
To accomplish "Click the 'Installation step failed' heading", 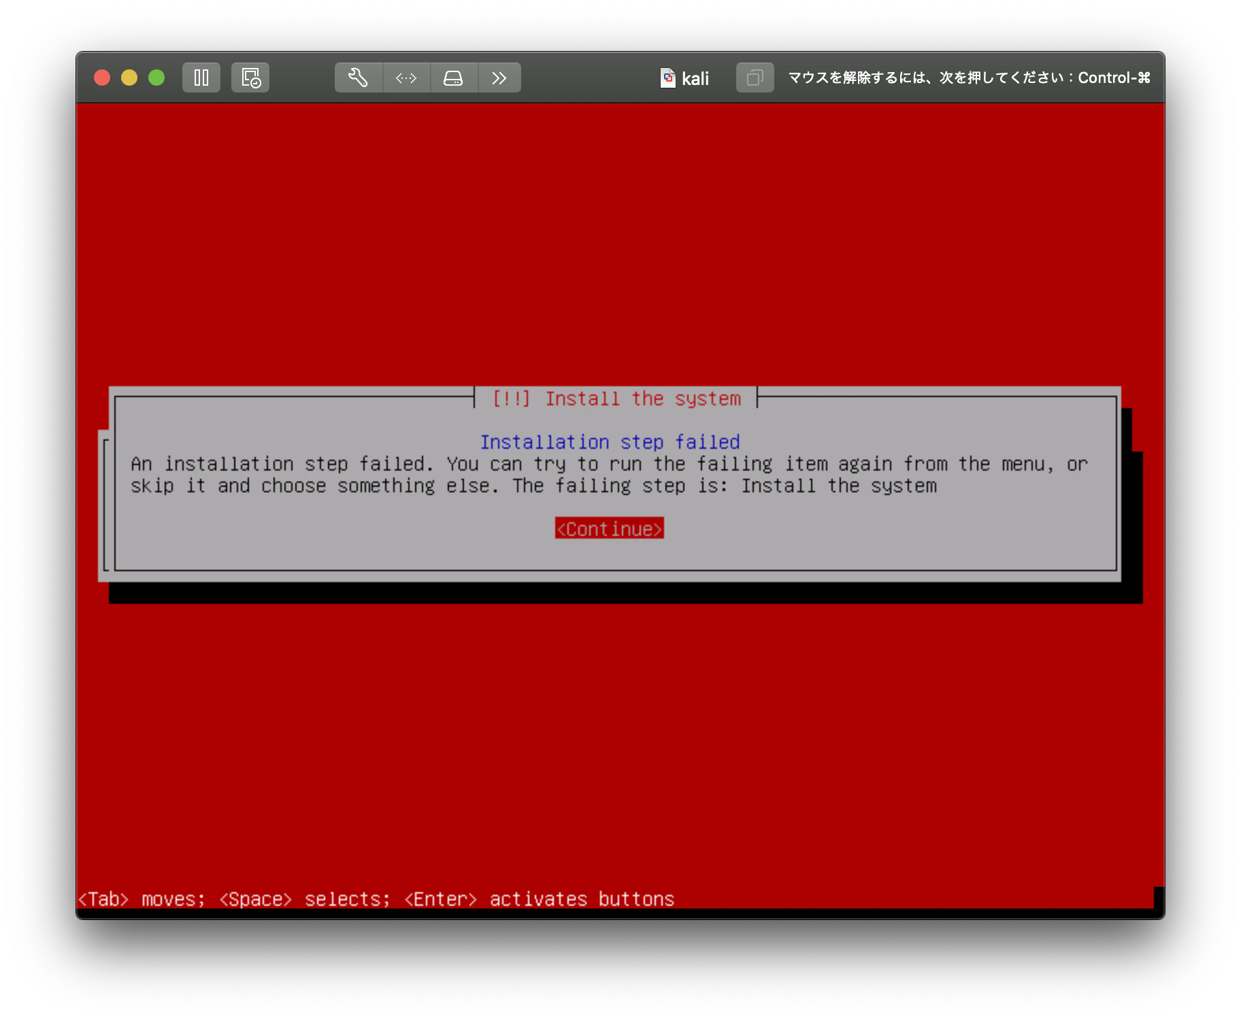I will 610,442.
